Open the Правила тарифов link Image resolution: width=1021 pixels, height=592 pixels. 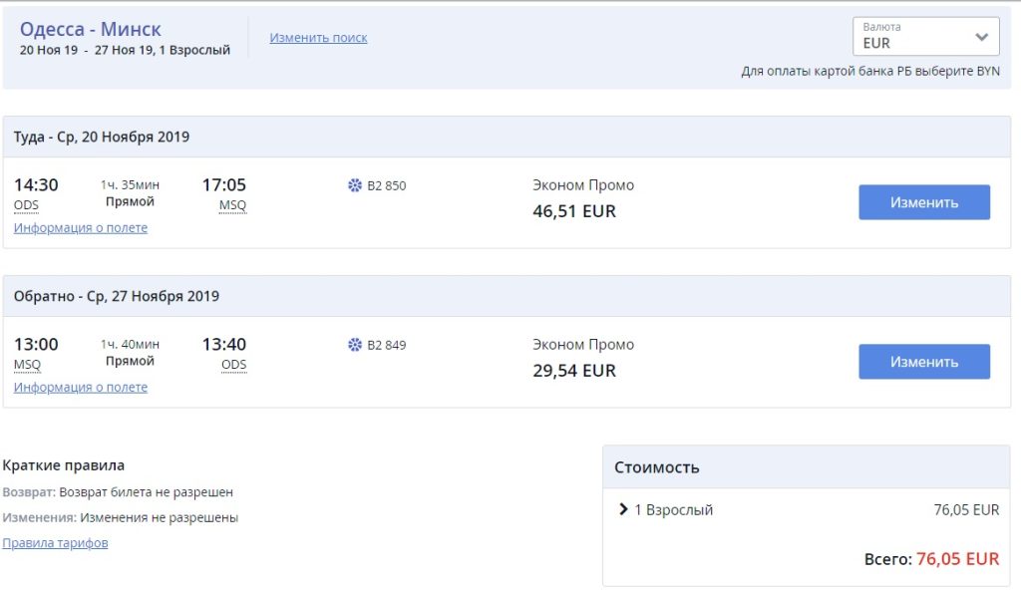(55, 543)
